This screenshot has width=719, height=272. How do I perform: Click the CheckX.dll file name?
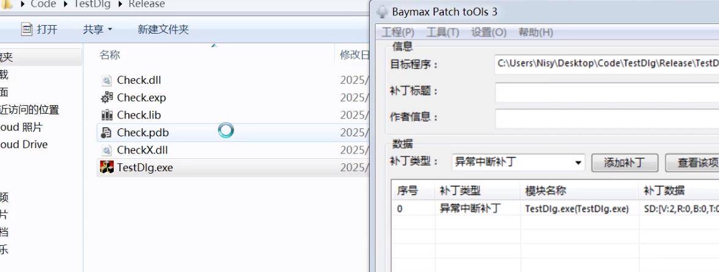142,150
